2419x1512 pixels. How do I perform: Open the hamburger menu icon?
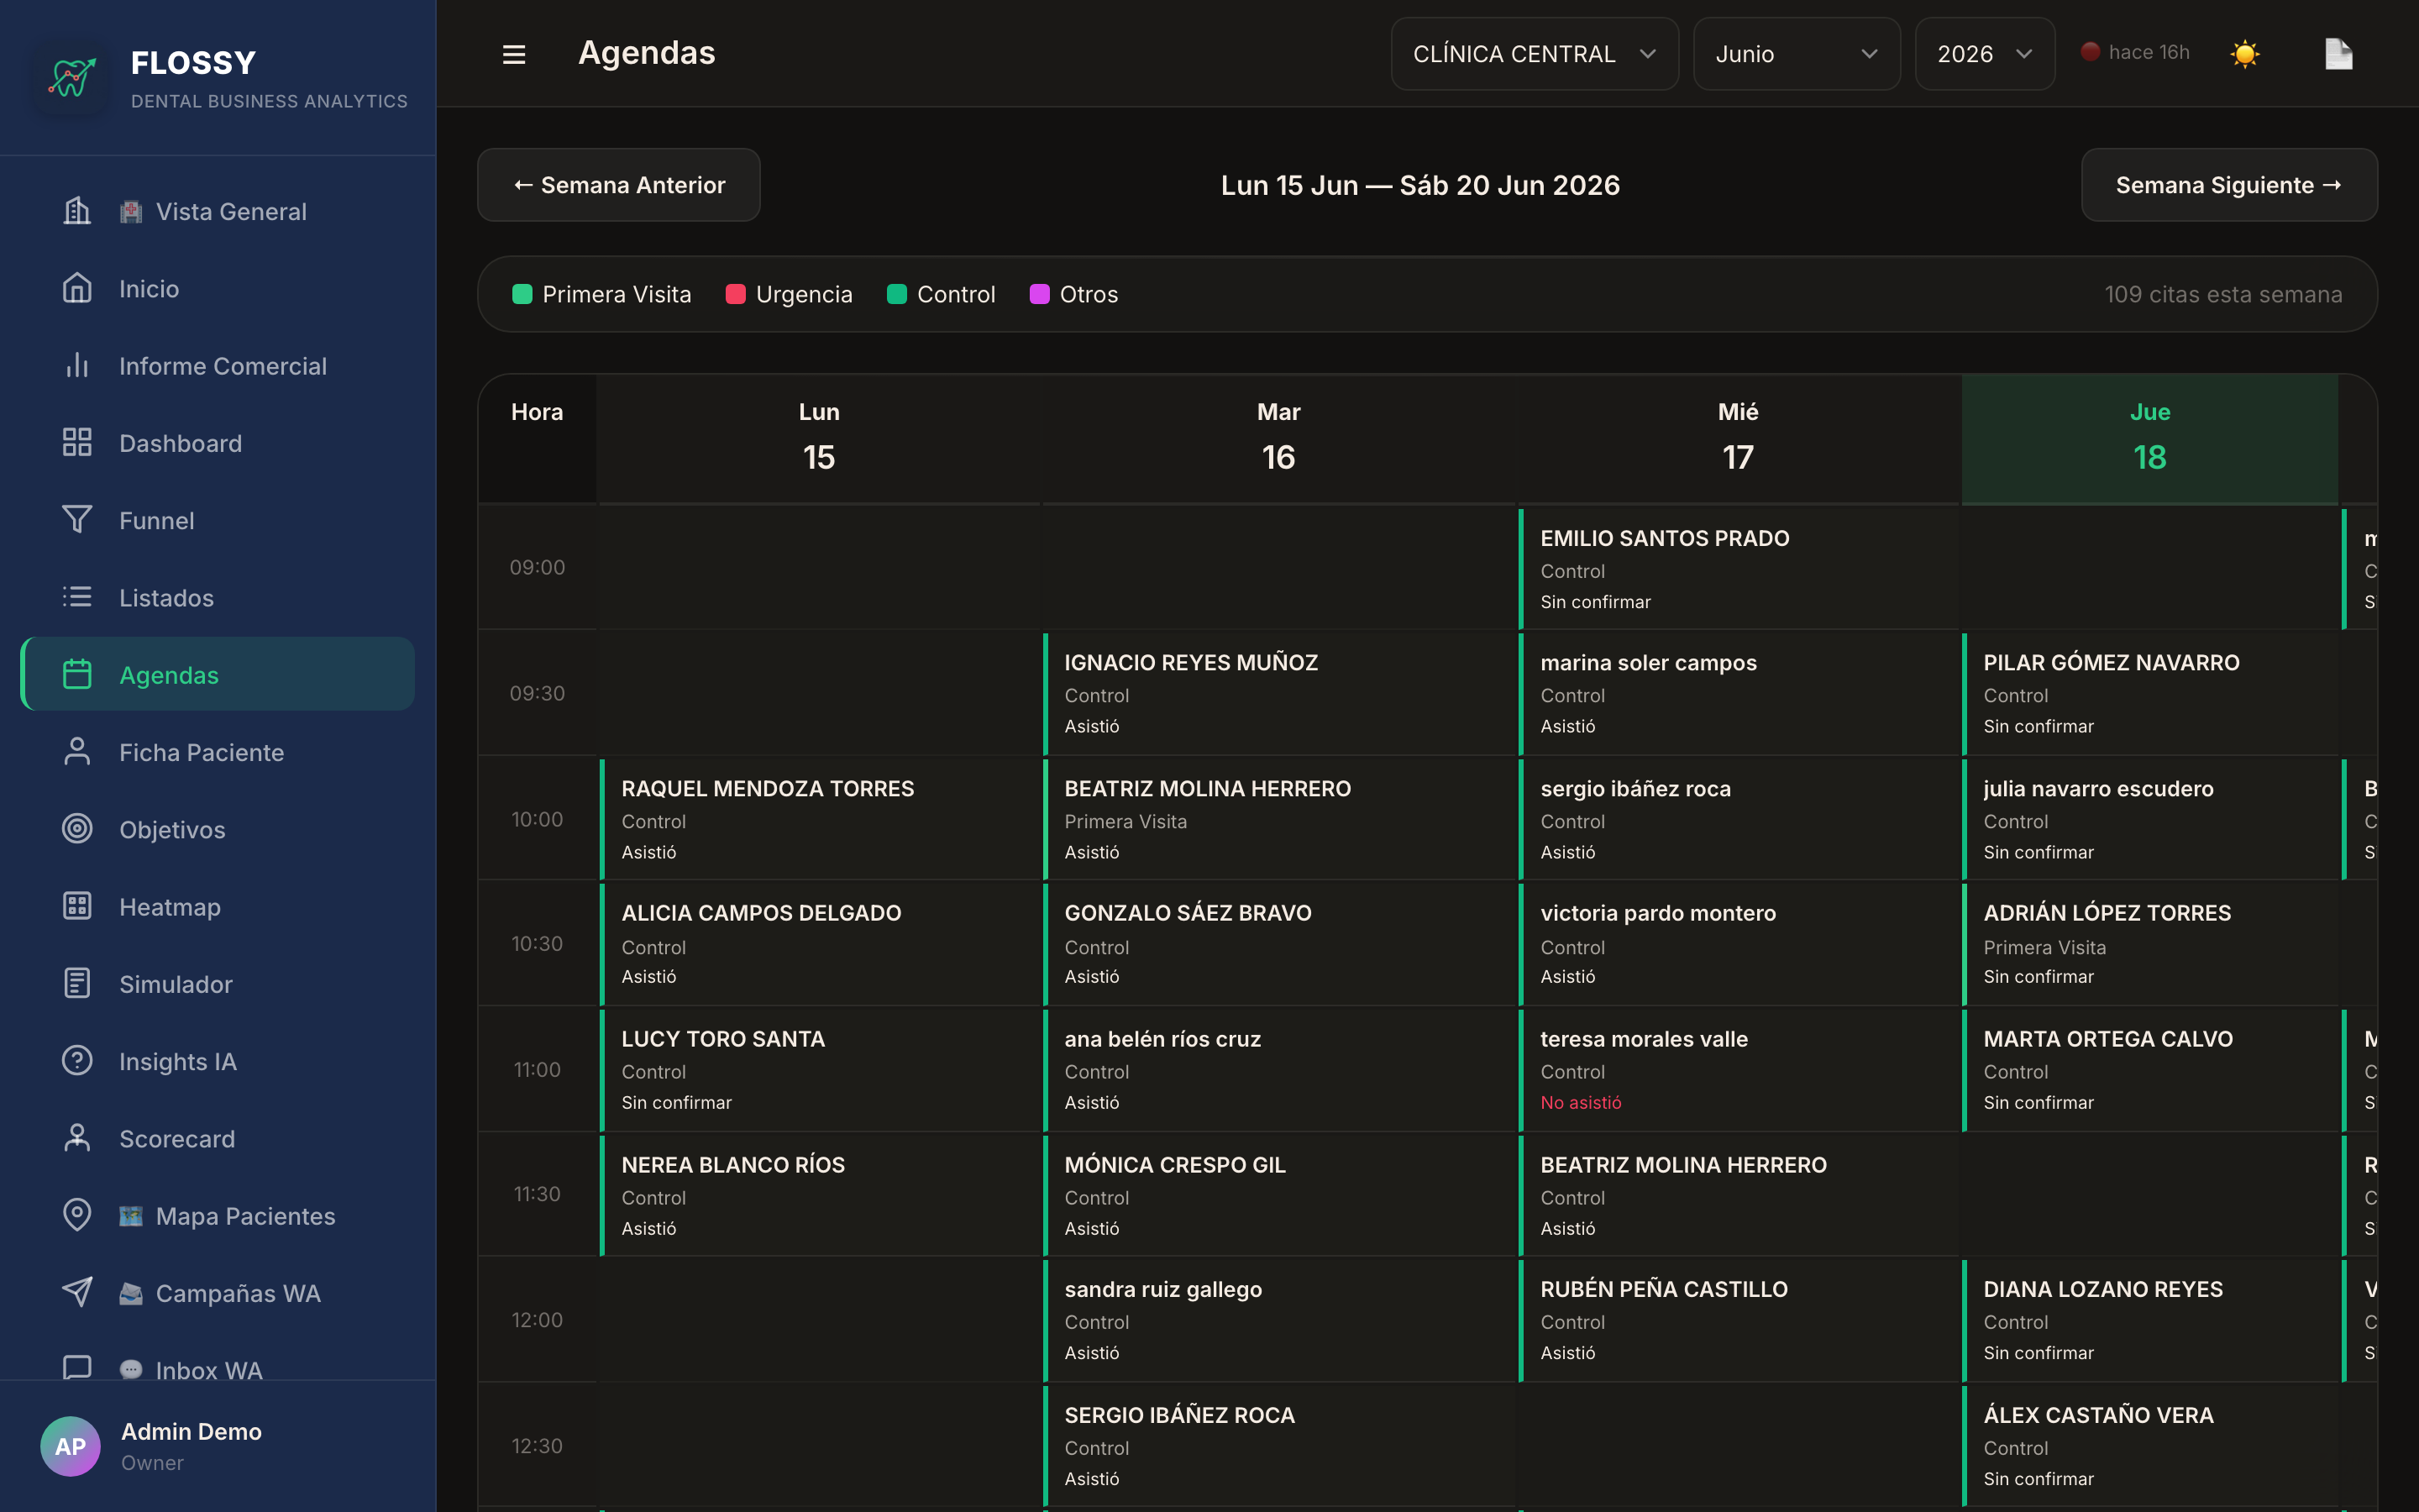point(514,54)
